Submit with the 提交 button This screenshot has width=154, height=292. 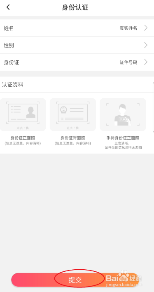[75, 280]
